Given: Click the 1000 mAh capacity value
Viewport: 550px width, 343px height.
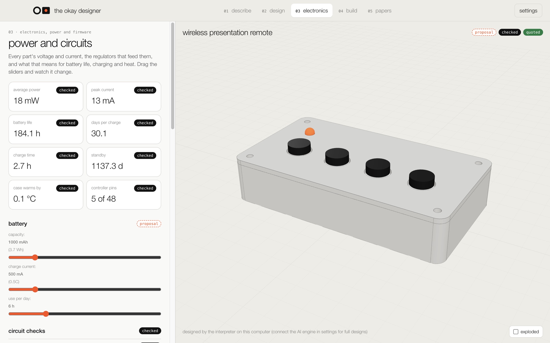Looking at the screenshot, I should coord(18,242).
